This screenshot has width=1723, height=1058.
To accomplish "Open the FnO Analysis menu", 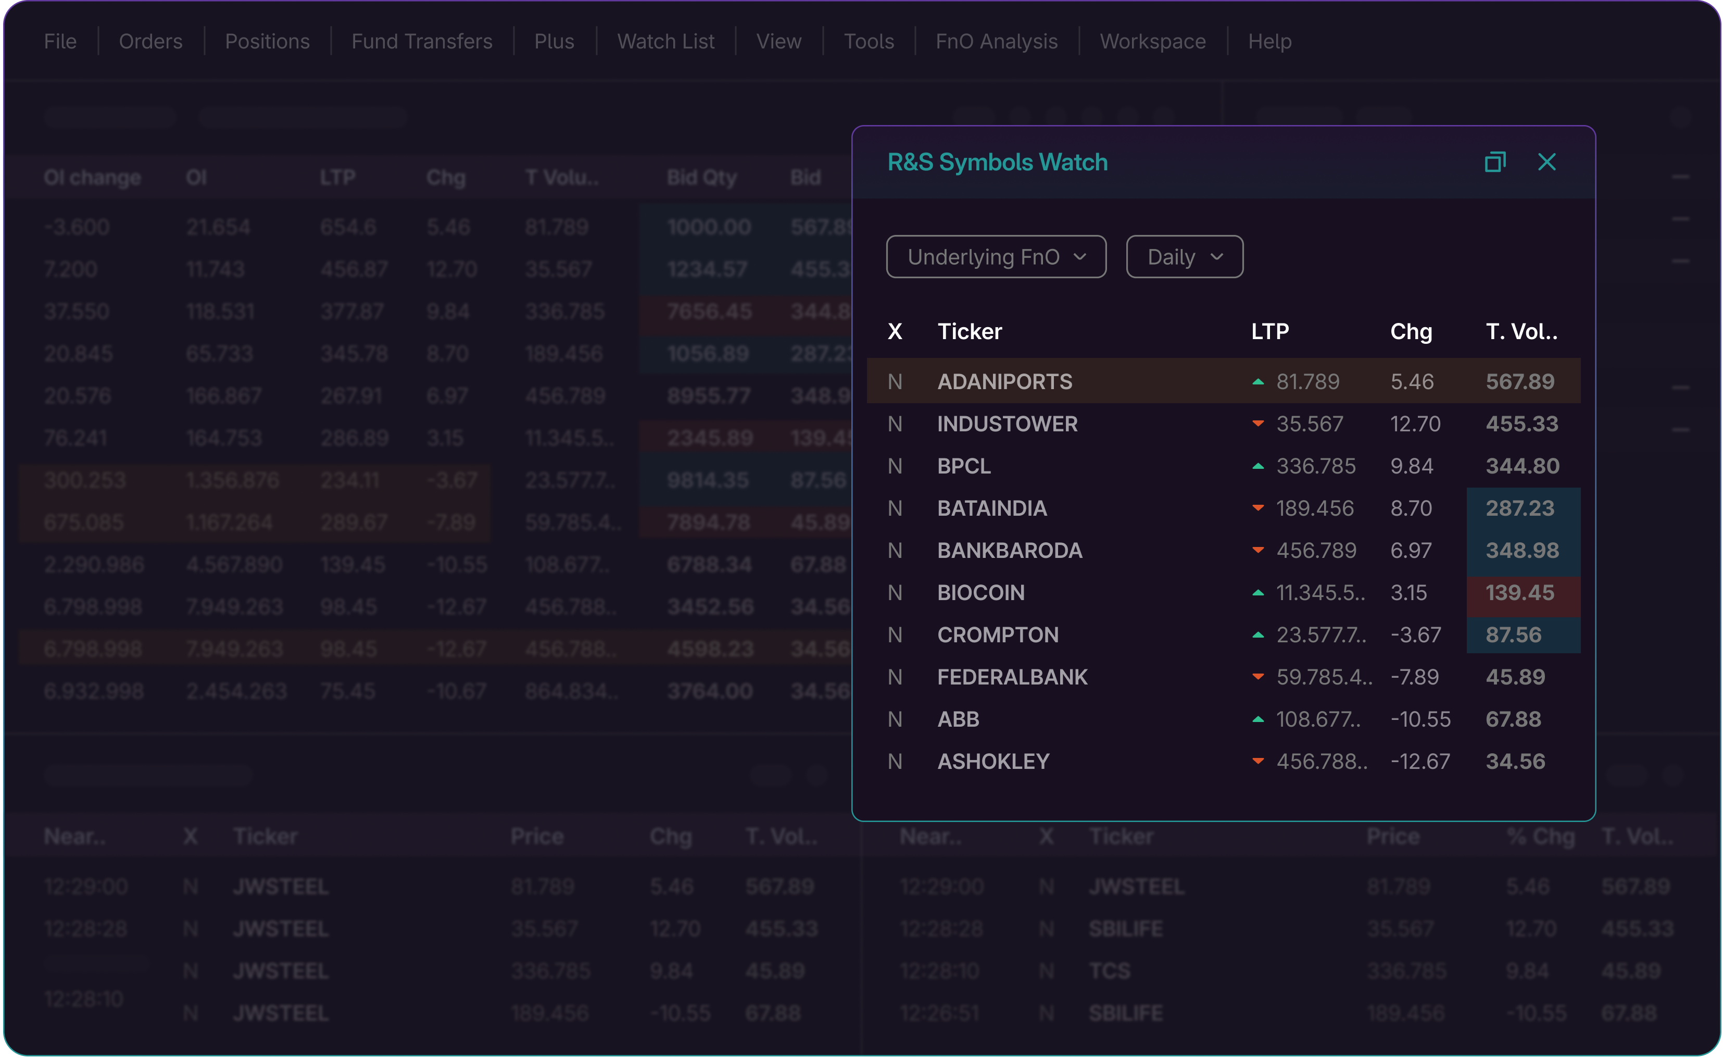I will pyautogui.click(x=996, y=41).
